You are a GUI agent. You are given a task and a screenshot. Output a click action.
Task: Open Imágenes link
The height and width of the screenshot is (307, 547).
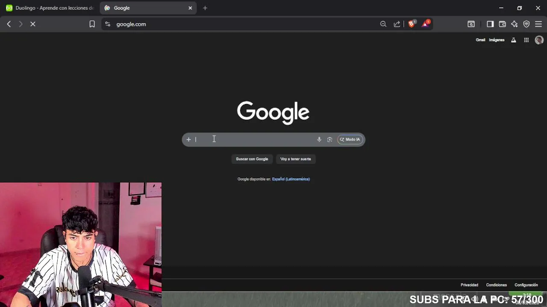pyautogui.click(x=497, y=40)
